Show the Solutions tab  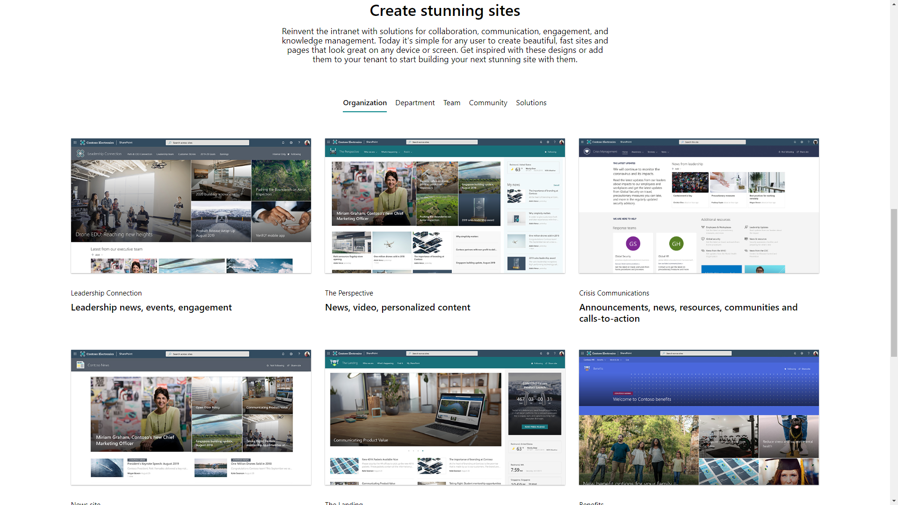531,103
